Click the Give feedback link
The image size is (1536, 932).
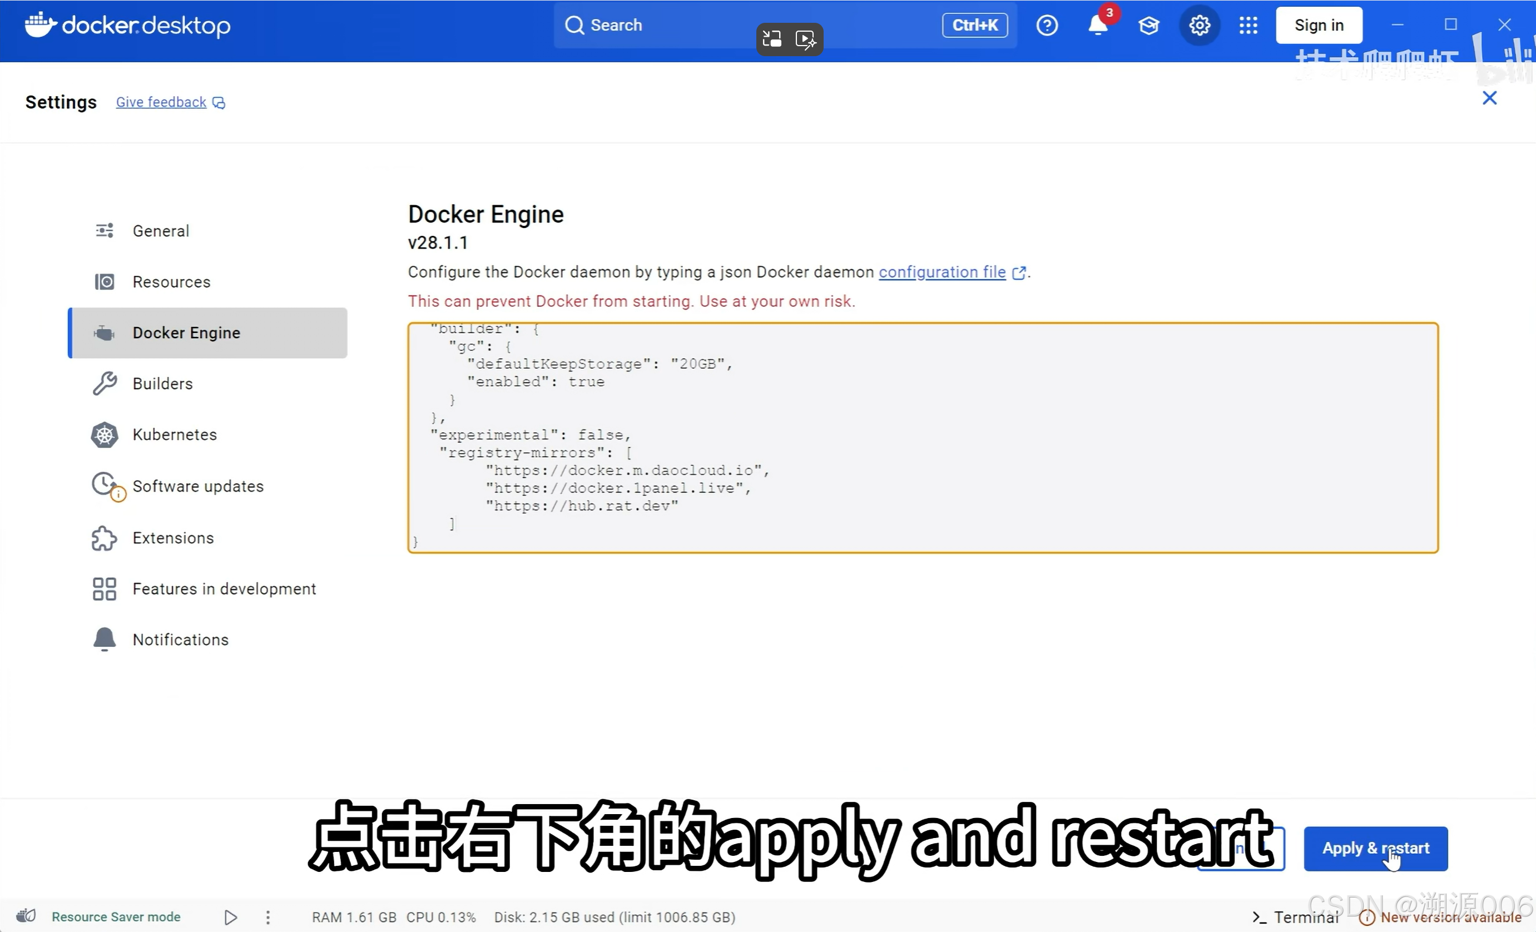point(161,102)
